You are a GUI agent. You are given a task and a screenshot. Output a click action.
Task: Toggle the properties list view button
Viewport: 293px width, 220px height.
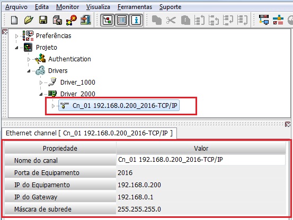tap(122, 20)
